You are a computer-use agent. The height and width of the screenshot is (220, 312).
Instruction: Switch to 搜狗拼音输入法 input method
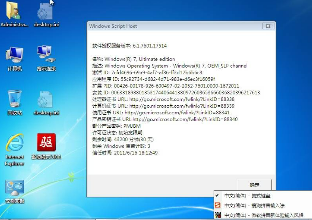click(x=255, y=205)
